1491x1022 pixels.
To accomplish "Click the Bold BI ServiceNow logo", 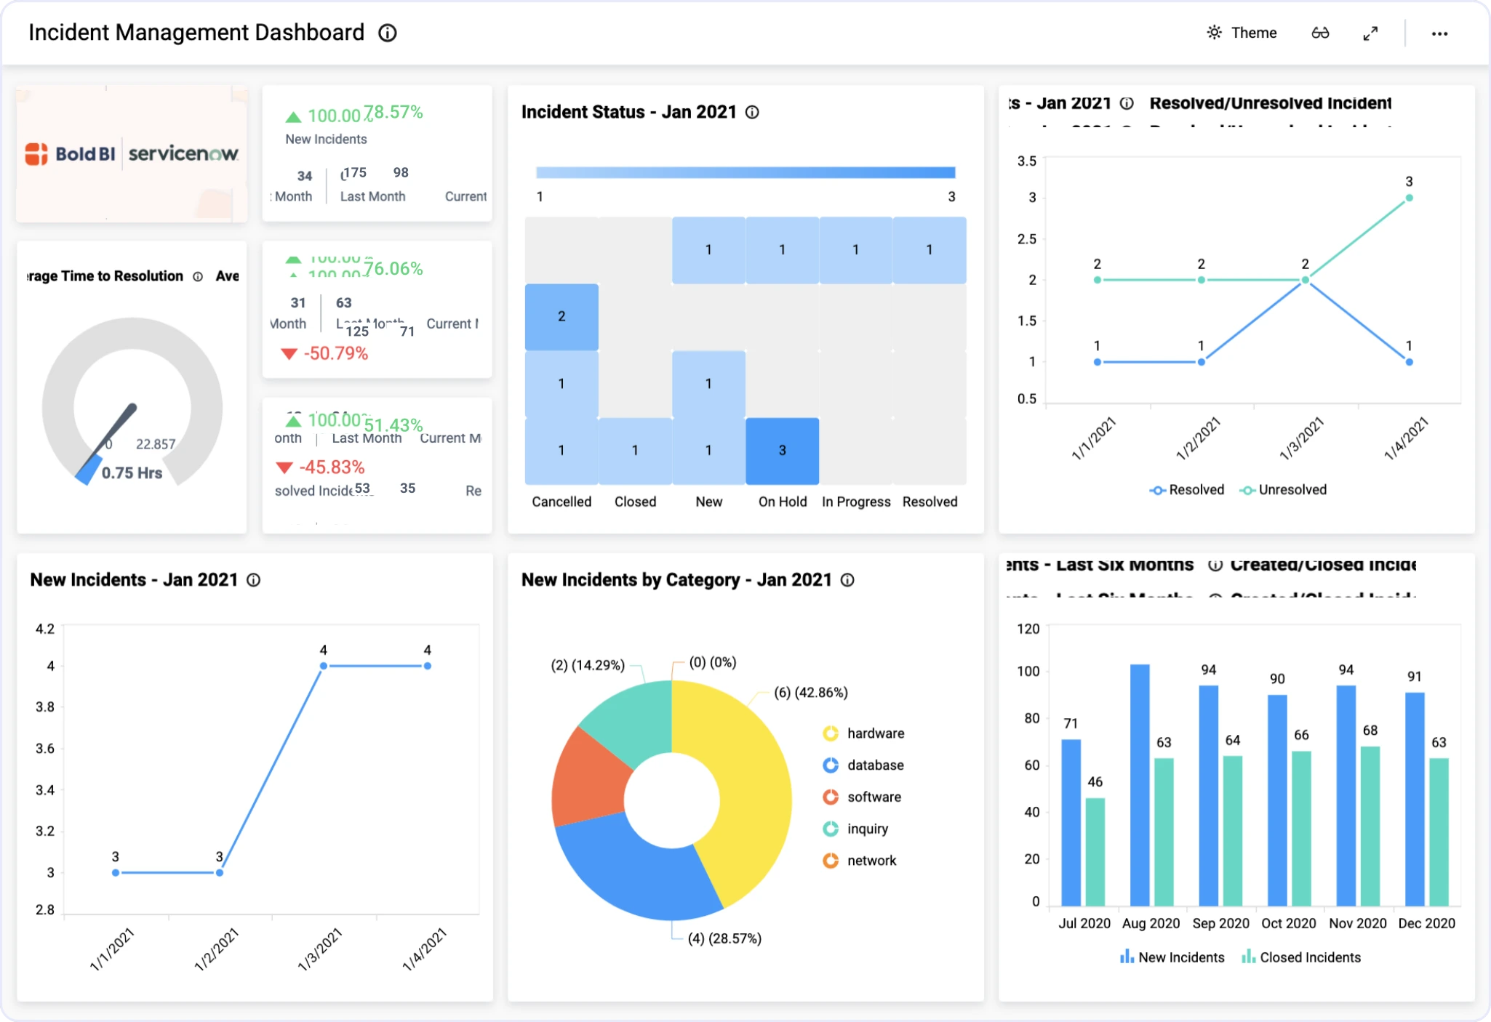I will point(132,153).
